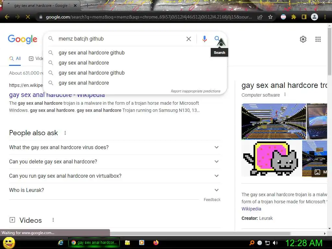Expand the 'virus does?' question
Viewport: 332px width, 249px height.
[115, 148]
